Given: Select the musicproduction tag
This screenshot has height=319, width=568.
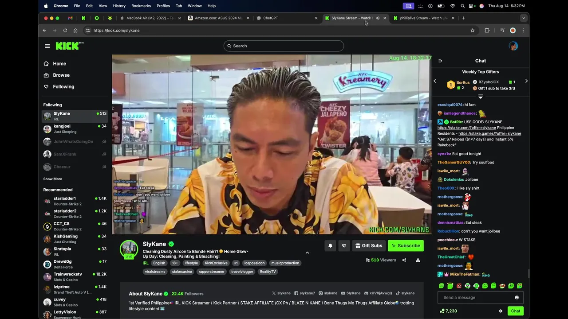Looking at the screenshot, I should click(285, 263).
